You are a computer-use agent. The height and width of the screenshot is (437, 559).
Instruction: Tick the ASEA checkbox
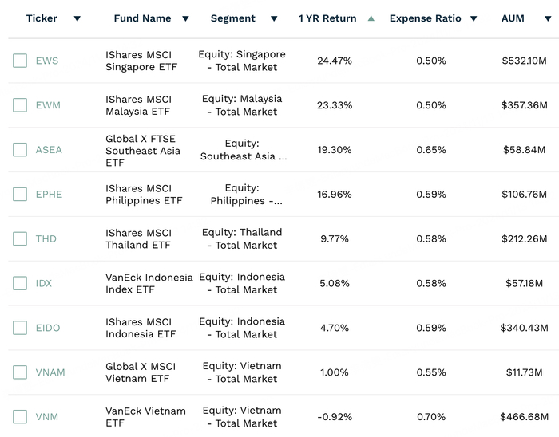pos(20,150)
